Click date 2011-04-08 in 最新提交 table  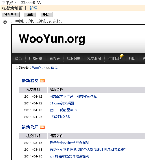pyautogui.click(x=33, y=117)
